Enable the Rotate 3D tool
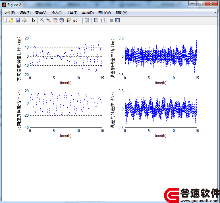This screenshot has width=220, height=203. 62,20
